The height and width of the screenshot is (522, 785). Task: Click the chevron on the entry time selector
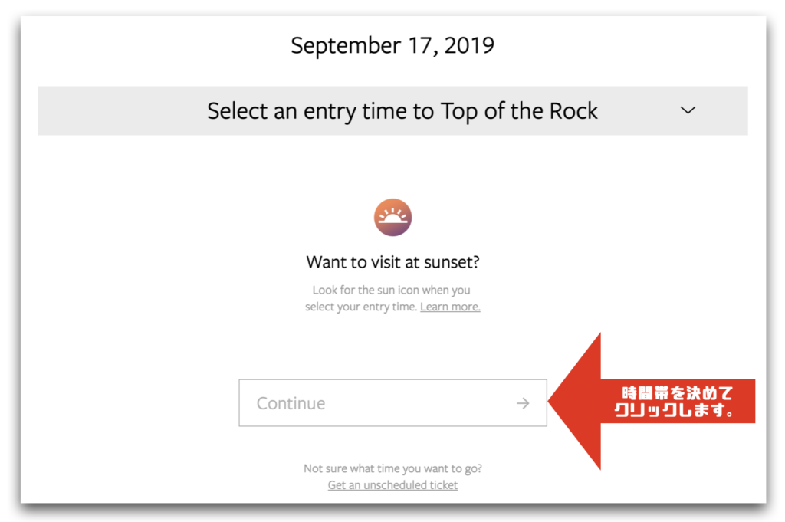pyautogui.click(x=688, y=110)
